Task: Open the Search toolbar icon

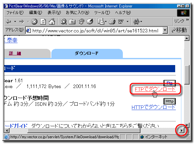Action: tap(63, 21)
